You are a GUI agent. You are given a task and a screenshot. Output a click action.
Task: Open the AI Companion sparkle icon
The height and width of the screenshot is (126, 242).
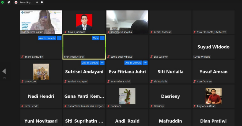[x=9, y=2]
